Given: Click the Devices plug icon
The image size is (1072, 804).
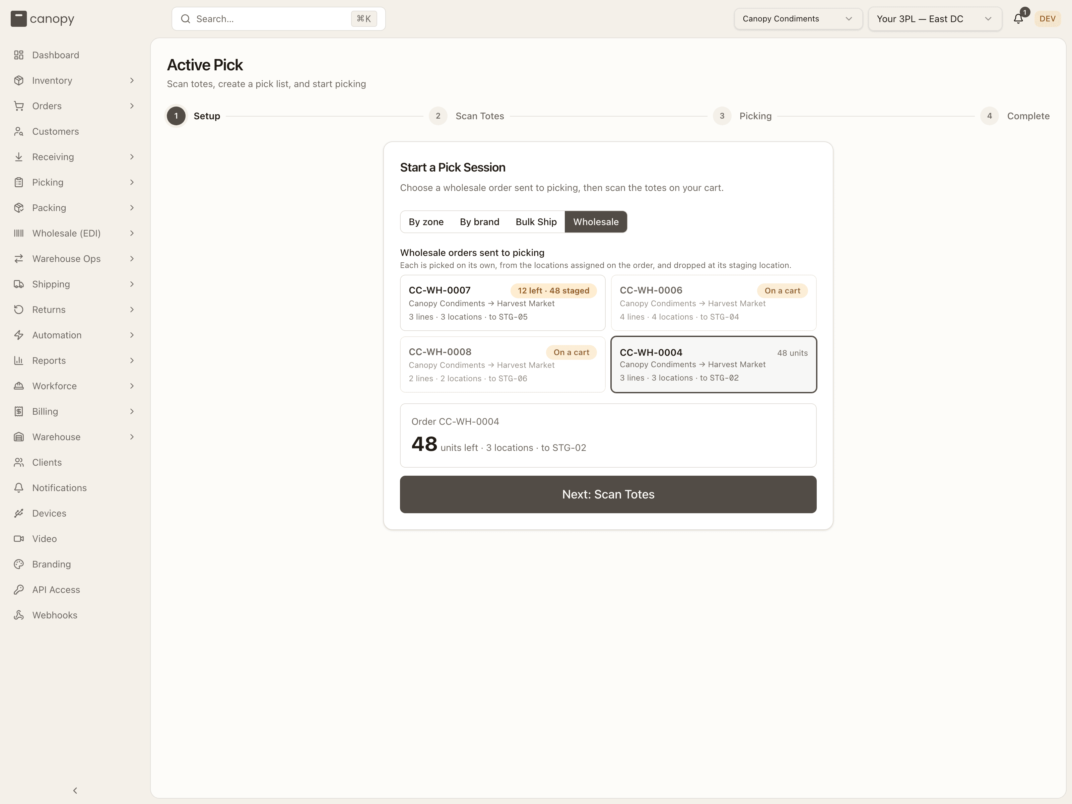Looking at the screenshot, I should 19,513.
